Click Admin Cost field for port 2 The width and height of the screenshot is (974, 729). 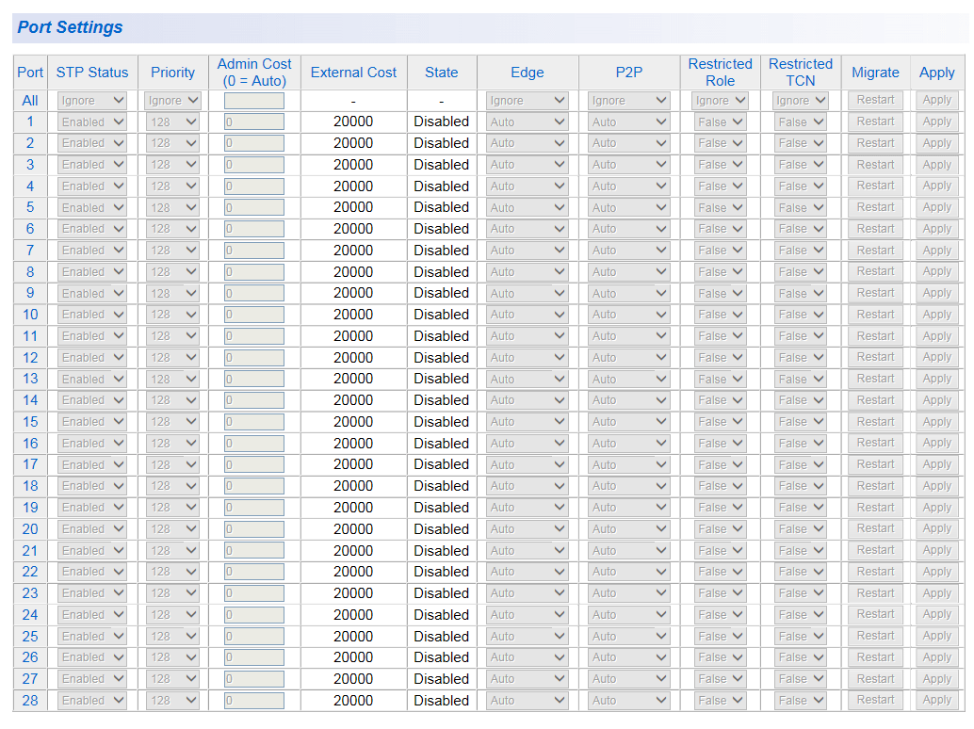pyautogui.click(x=253, y=143)
